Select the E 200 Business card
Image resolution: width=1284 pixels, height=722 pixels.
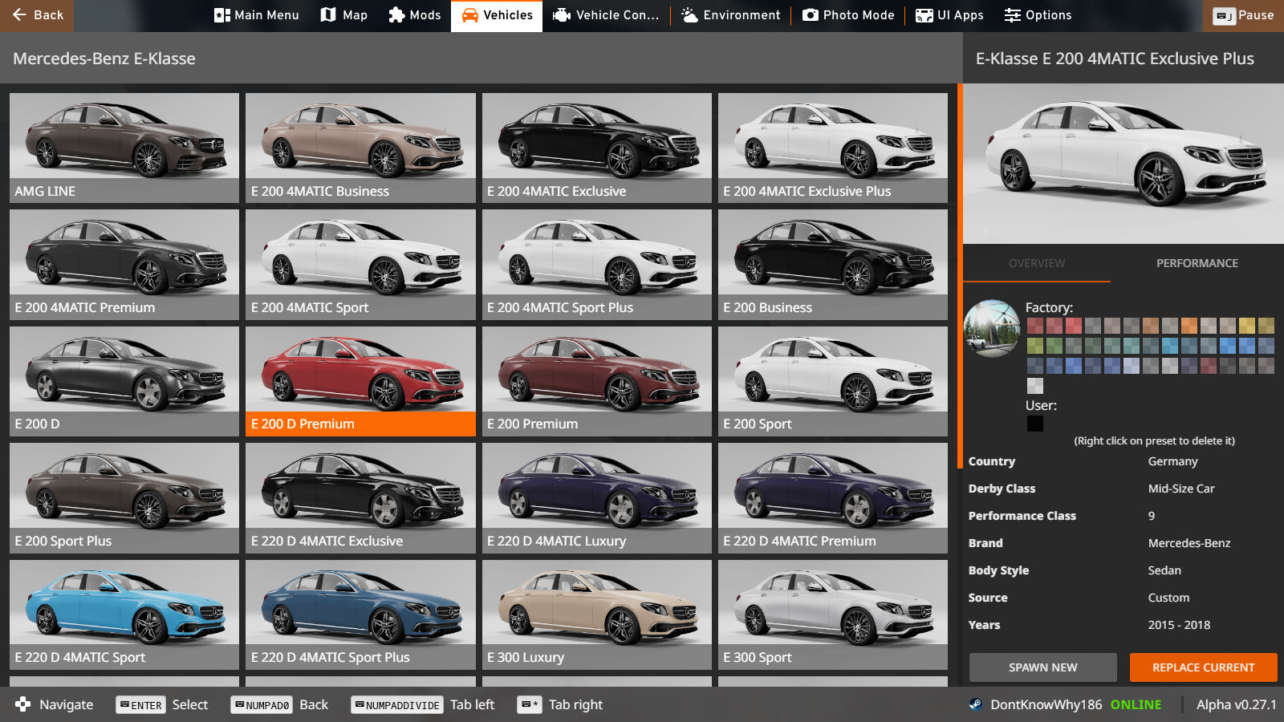click(833, 265)
